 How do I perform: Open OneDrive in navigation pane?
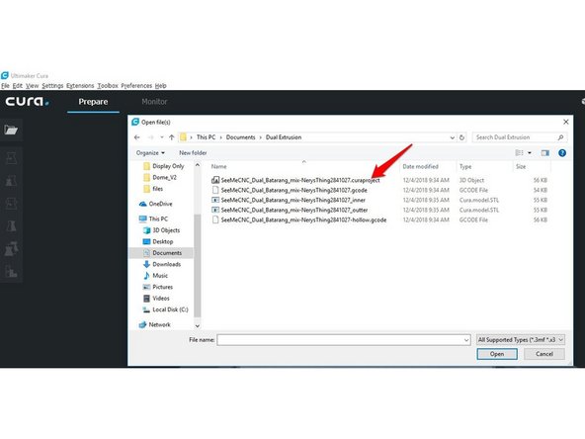click(x=155, y=204)
